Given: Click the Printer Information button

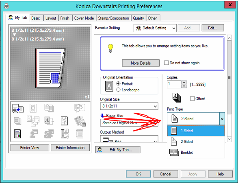Looking at the screenshot, I should [70, 148].
